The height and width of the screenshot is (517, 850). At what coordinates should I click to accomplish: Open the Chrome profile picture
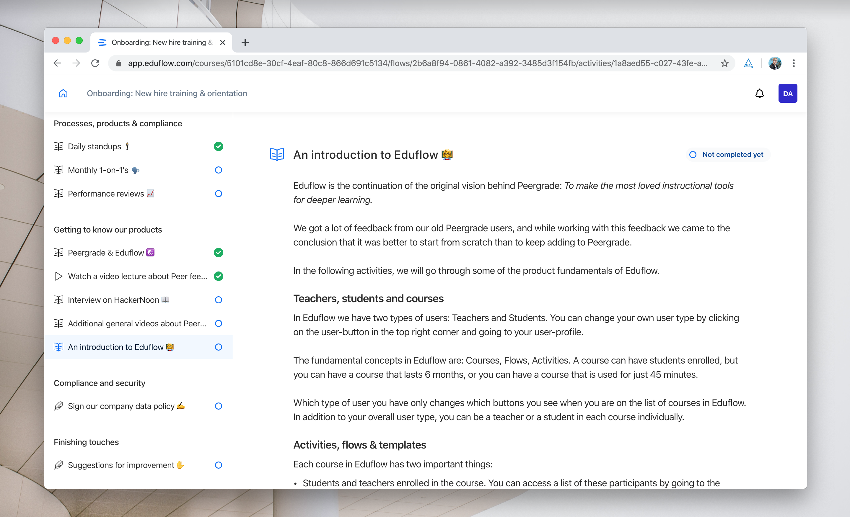click(x=775, y=63)
